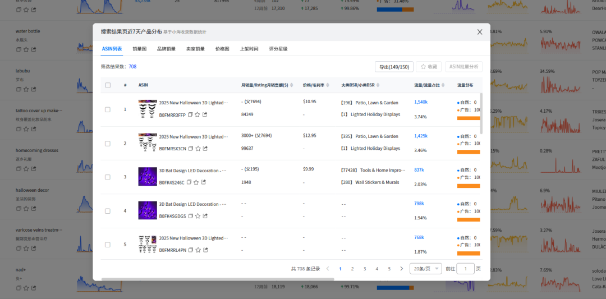The width and height of the screenshot is (606, 299).
Task: Open the 20条/页 page size dropdown
Action: pos(425,269)
